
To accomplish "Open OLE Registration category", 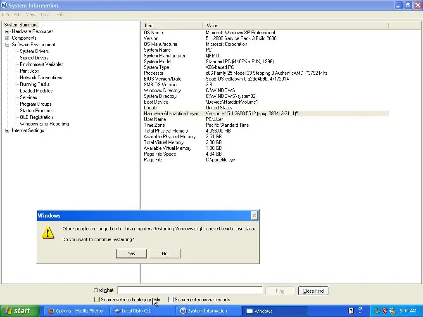I will tap(36, 117).
